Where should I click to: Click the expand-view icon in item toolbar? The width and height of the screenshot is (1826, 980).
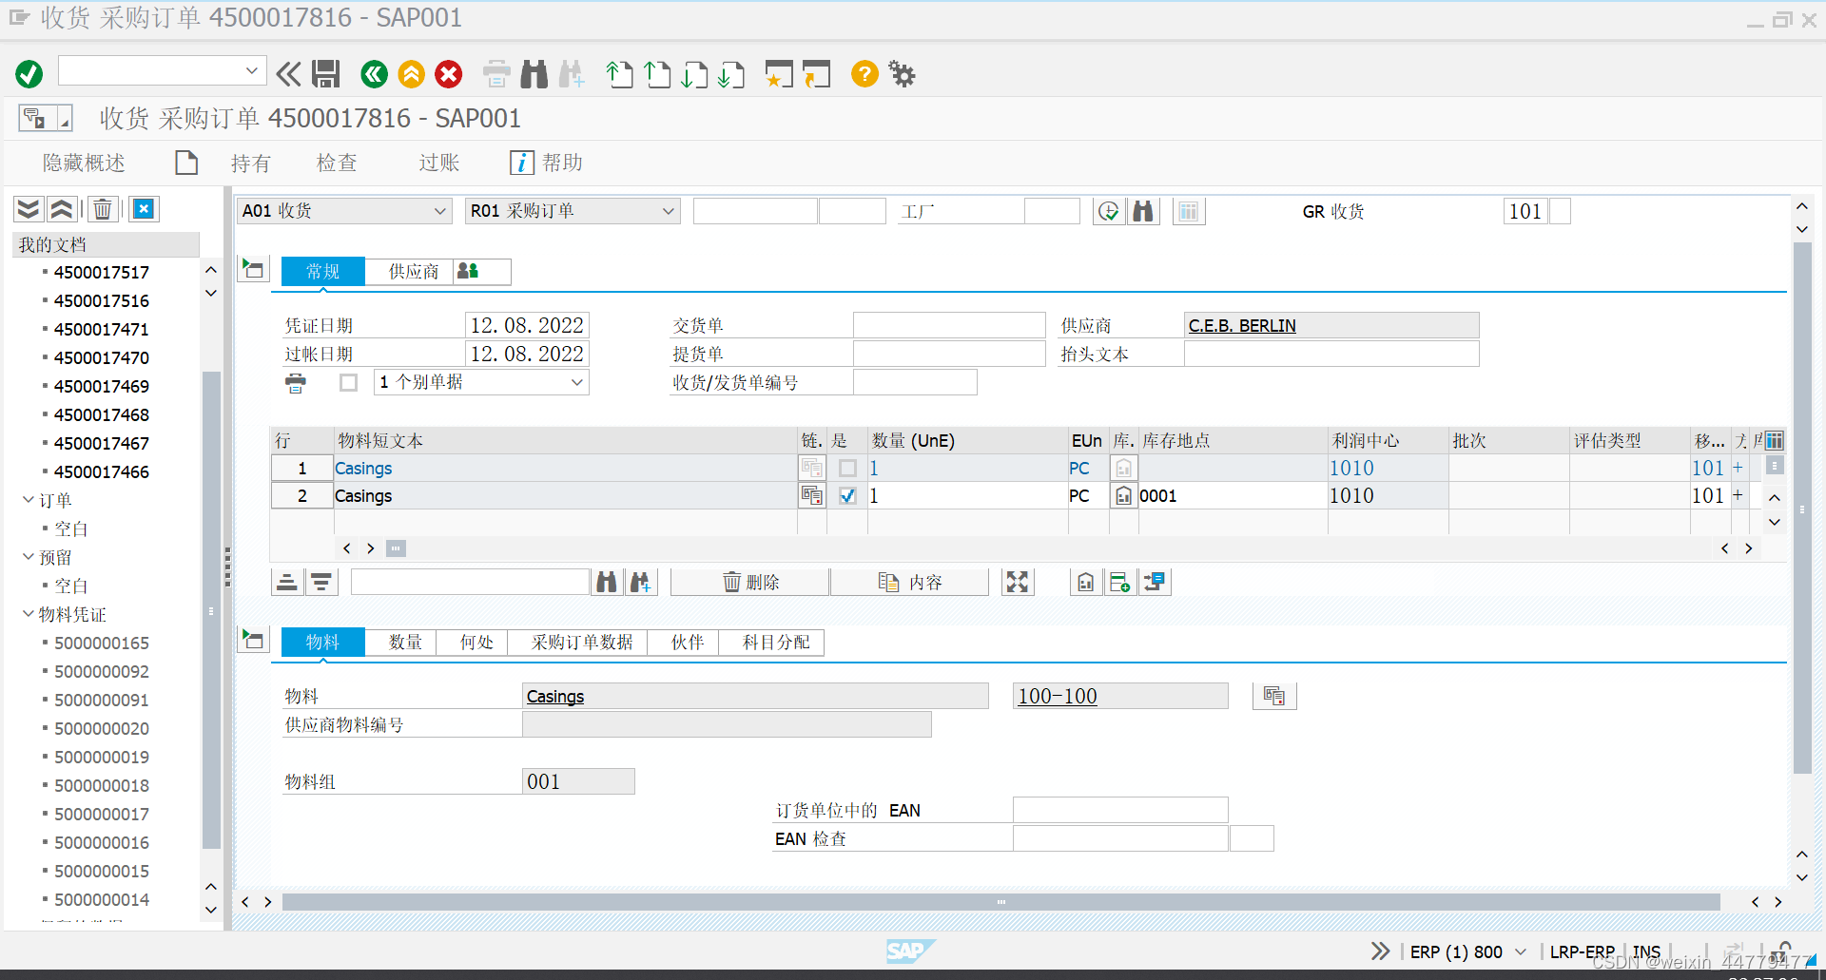click(1018, 582)
